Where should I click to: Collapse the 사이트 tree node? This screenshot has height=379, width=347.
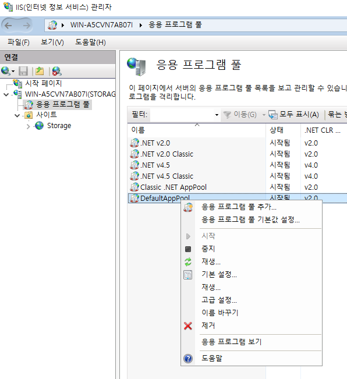click(x=17, y=115)
